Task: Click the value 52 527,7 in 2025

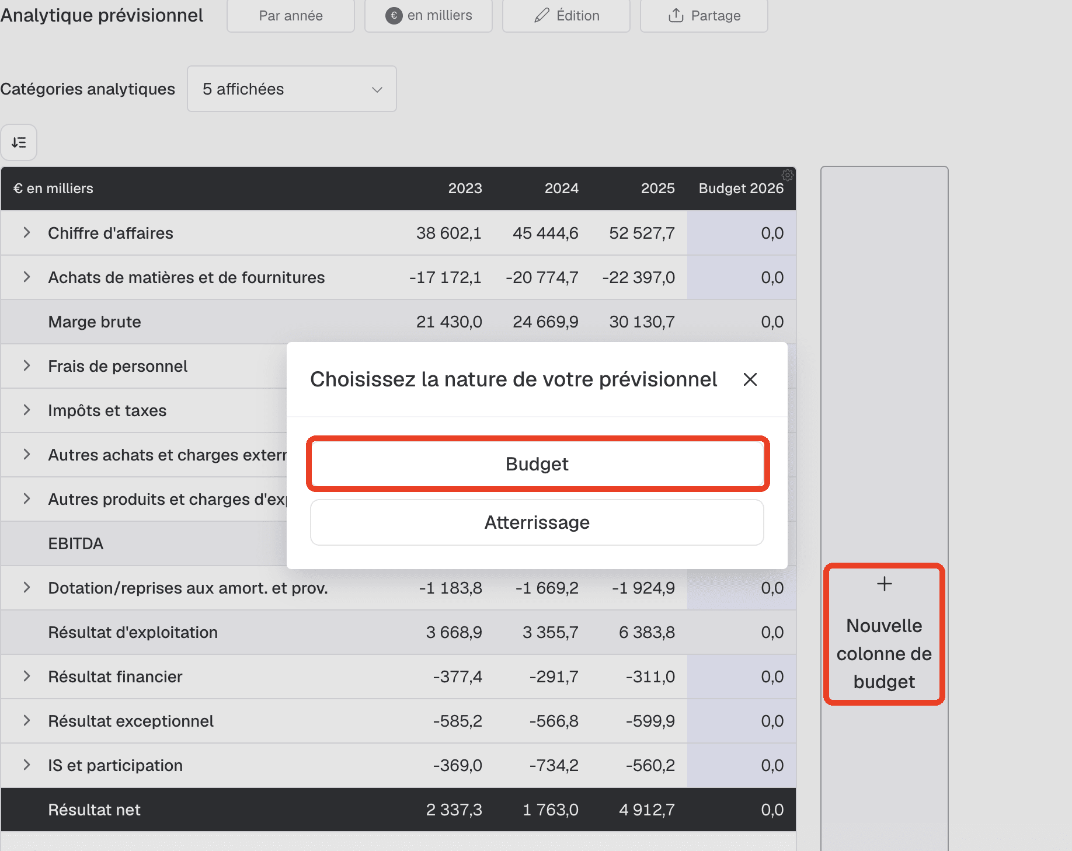Action: 642,233
